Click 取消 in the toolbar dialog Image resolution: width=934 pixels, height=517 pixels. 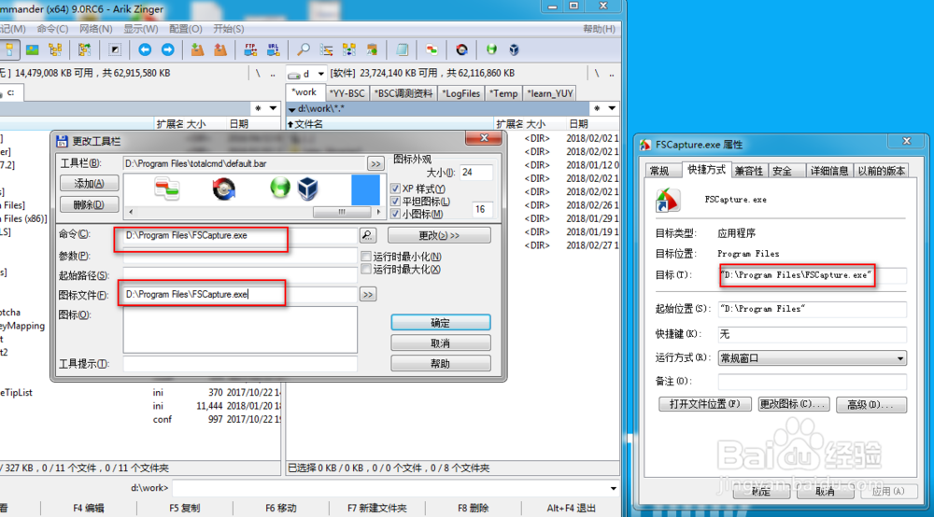click(x=440, y=343)
